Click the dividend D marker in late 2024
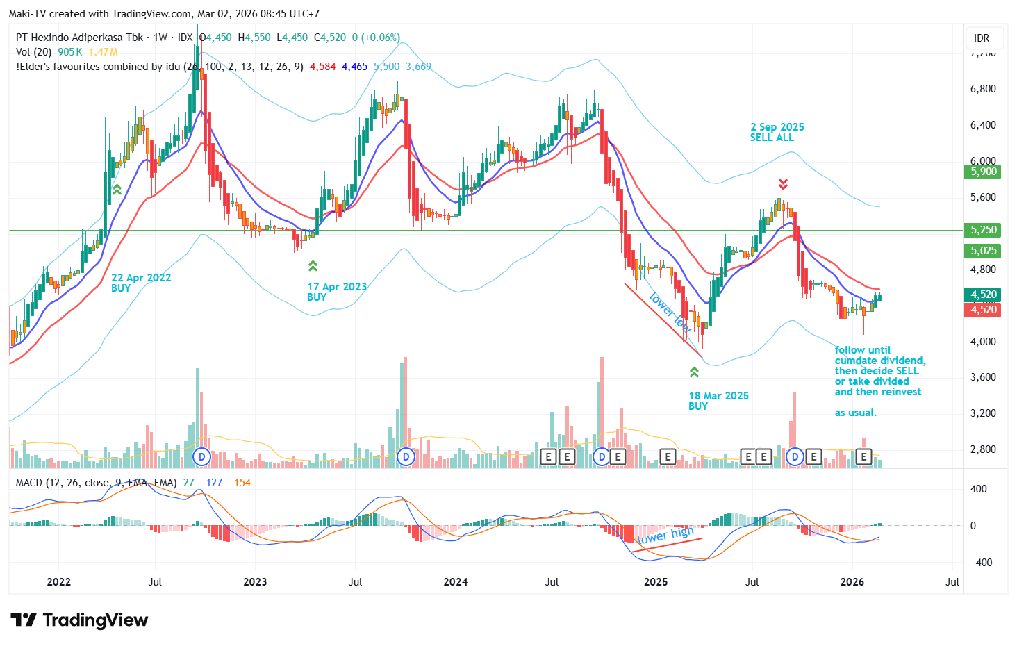The image size is (1017, 646). pyautogui.click(x=602, y=456)
